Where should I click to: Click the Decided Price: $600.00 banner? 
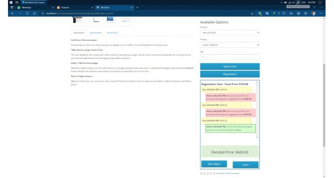point(230,152)
